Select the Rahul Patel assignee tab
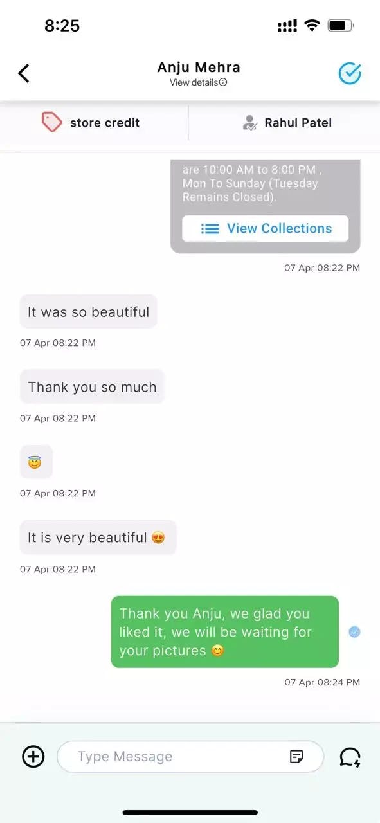This screenshot has height=823, width=380. pyautogui.click(x=284, y=122)
